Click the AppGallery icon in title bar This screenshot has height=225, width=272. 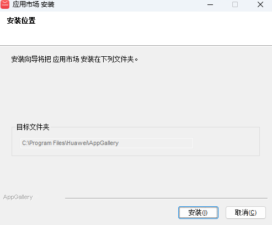pyautogui.click(x=5, y=4)
